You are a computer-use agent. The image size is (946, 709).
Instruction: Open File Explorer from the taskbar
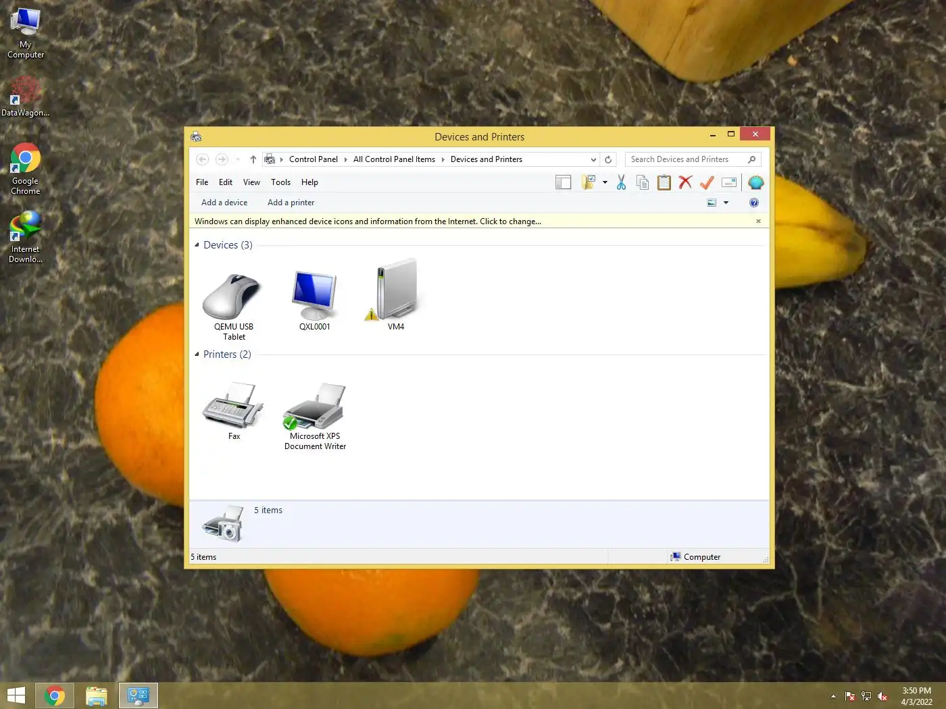(97, 695)
